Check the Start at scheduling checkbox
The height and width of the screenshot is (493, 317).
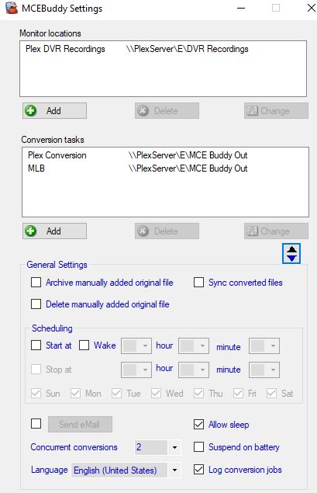tap(36, 345)
